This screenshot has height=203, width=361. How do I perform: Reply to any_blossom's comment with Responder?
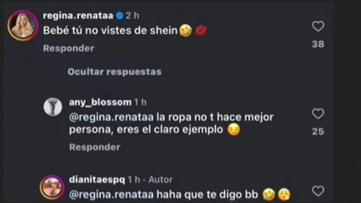(x=95, y=147)
